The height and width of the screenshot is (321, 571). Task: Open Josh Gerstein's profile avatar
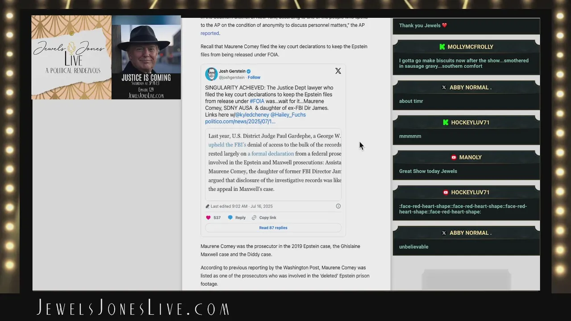point(211,74)
